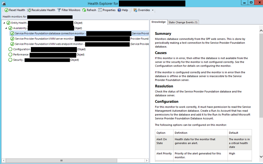Open Properties from the toolbar
Viewport: 263px width, 164px height.
[100, 10]
